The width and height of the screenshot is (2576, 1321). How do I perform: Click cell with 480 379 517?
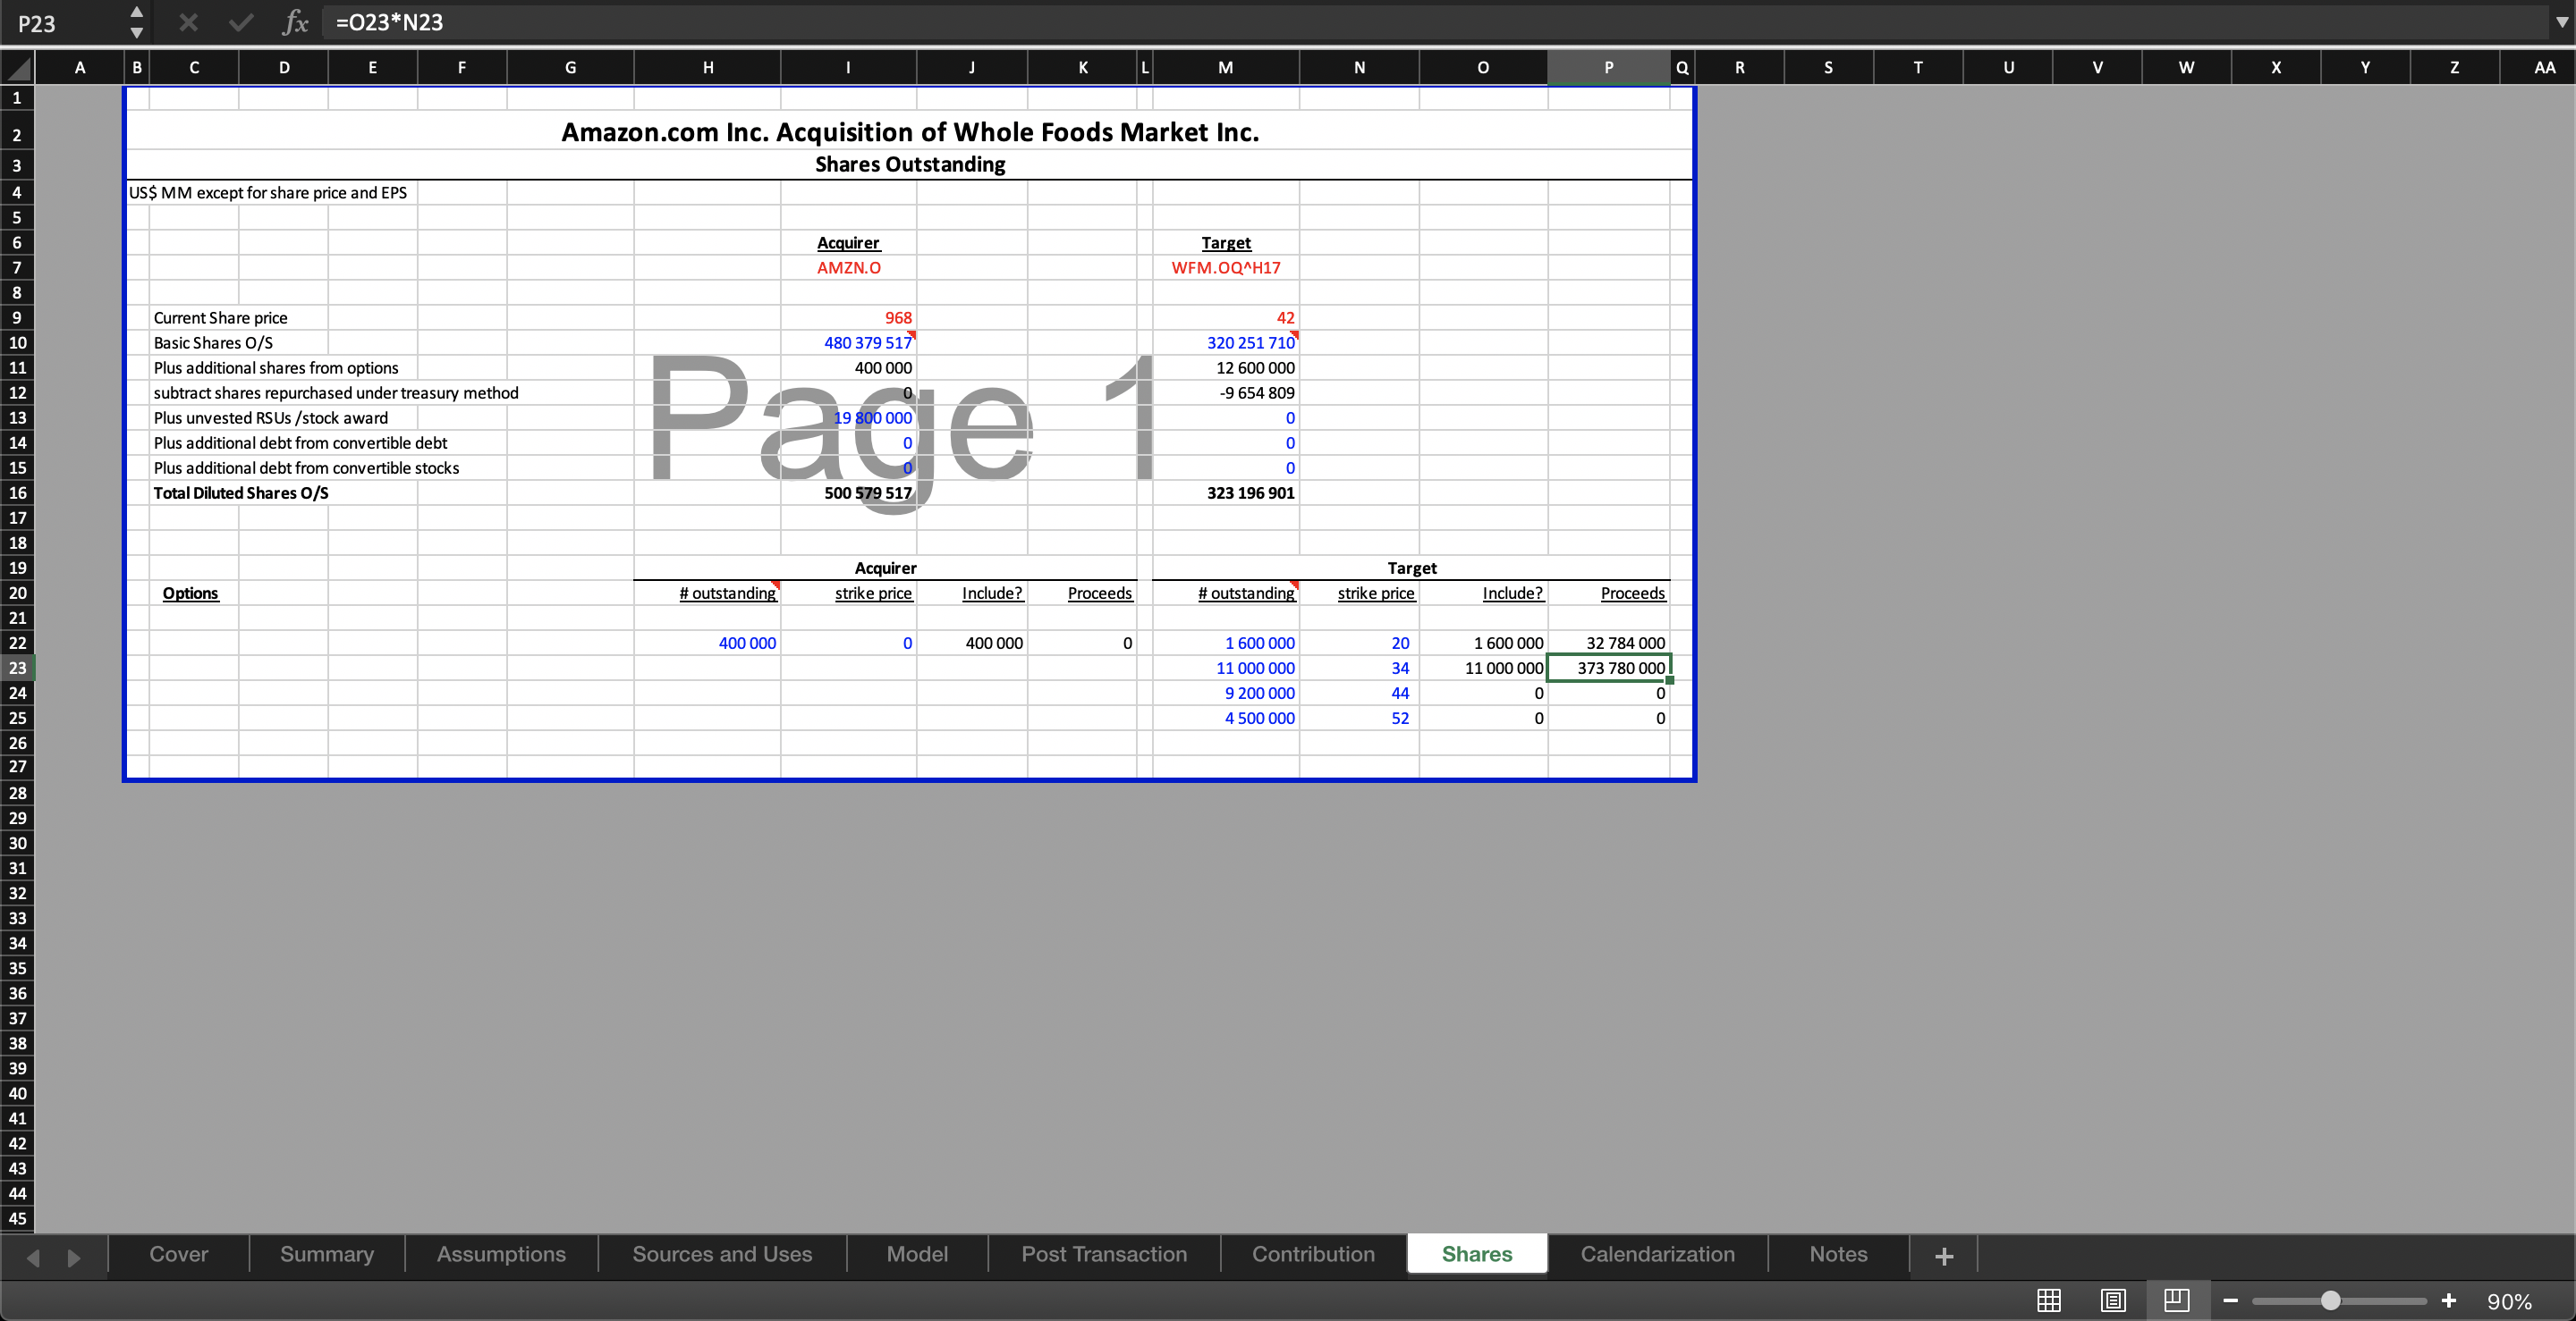(848, 342)
